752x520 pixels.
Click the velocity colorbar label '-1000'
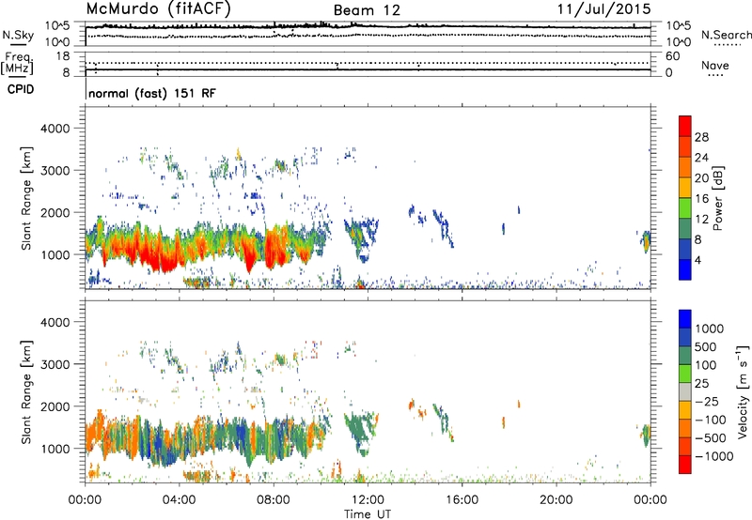[714, 456]
